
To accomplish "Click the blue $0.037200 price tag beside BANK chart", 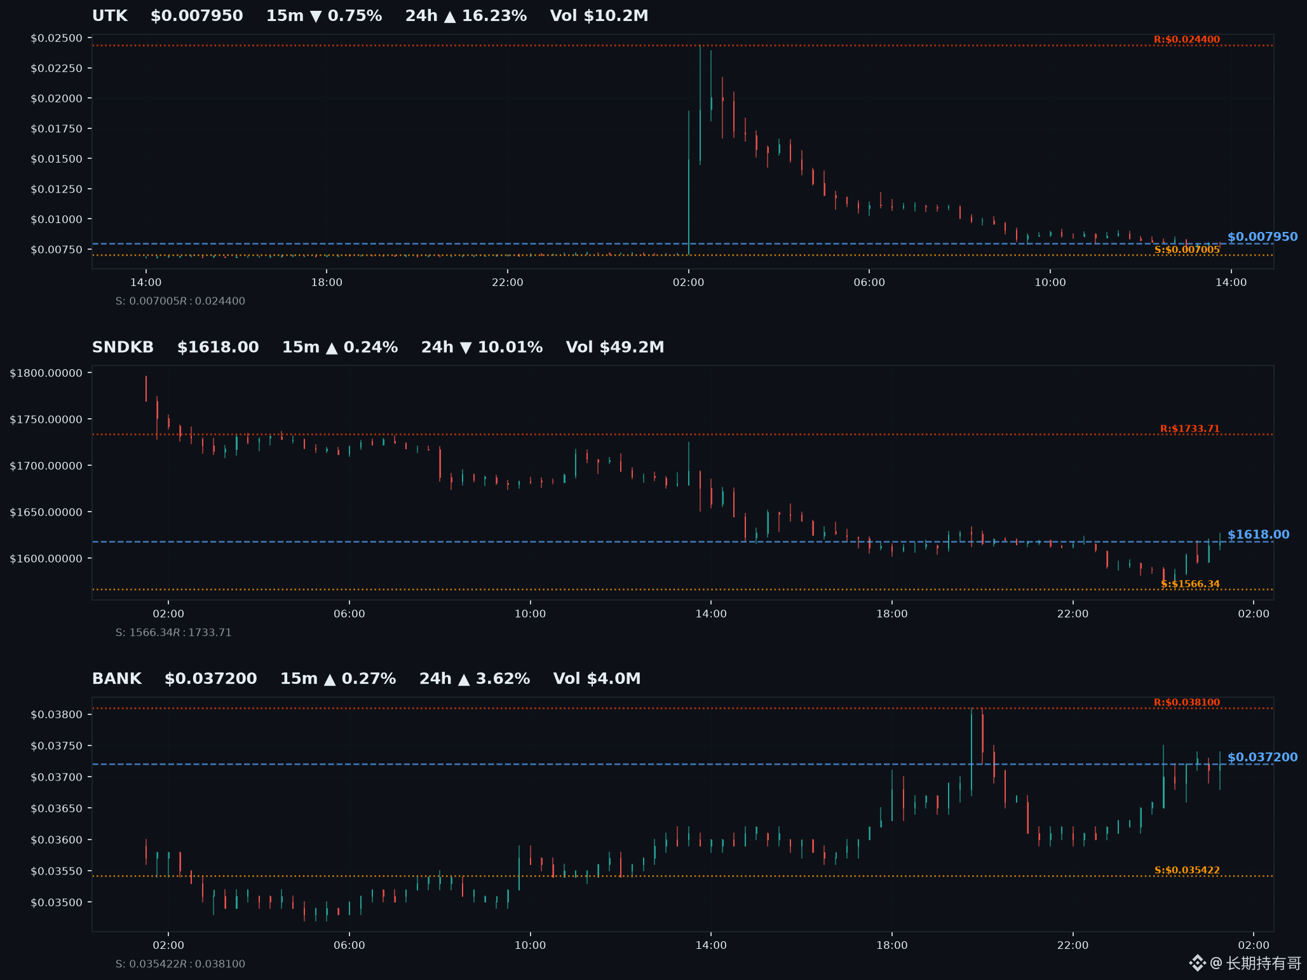I will pos(1263,758).
